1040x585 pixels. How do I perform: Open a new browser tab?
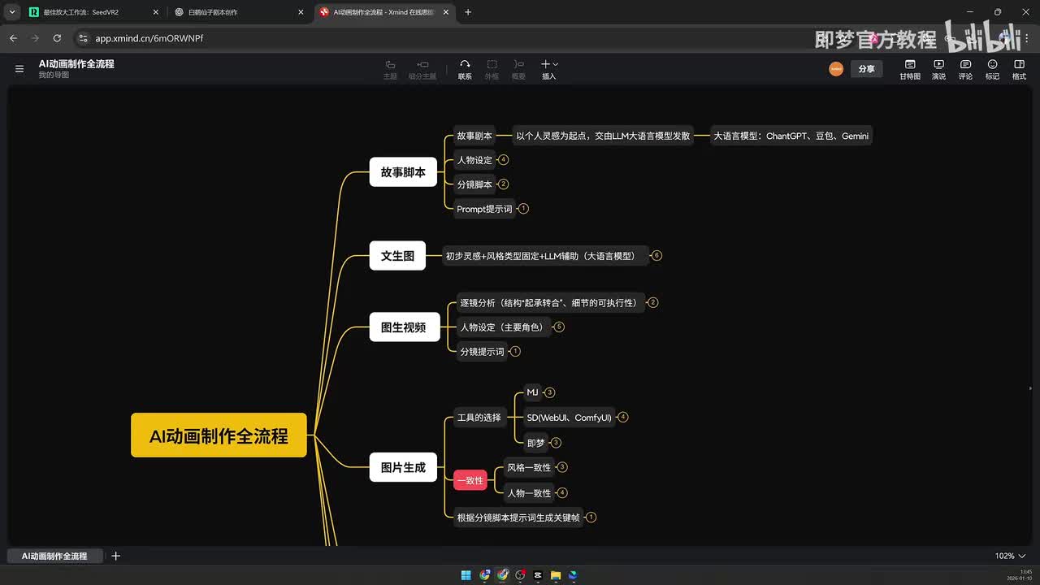pyautogui.click(x=468, y=12)
